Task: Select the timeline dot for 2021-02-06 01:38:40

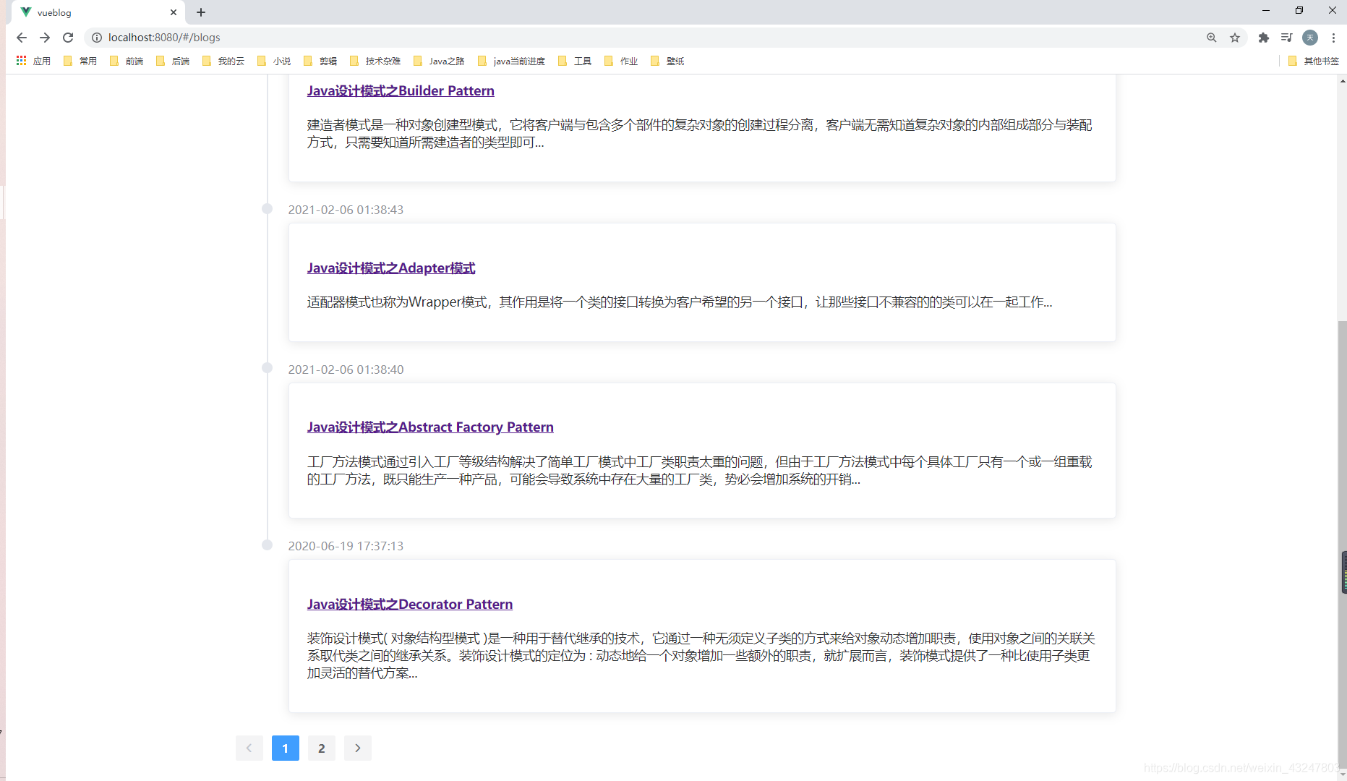Action: point(267,368)
